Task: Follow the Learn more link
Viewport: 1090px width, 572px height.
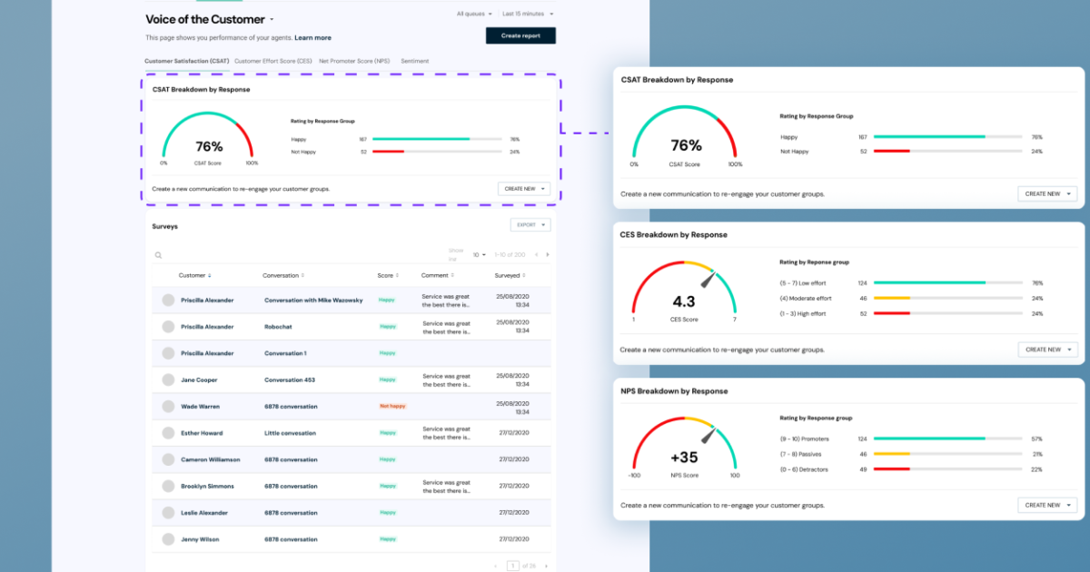Action: 312,38
